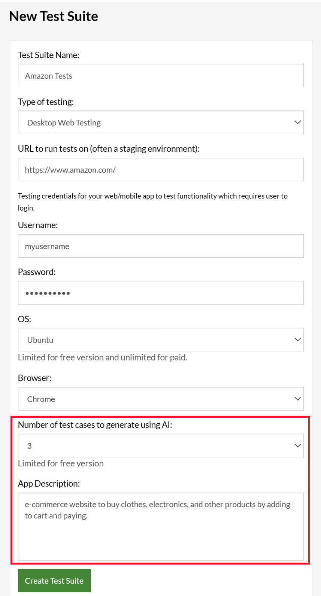
Task: Open the Browser dropdown showing Chrome
Action: coord(161,399)
